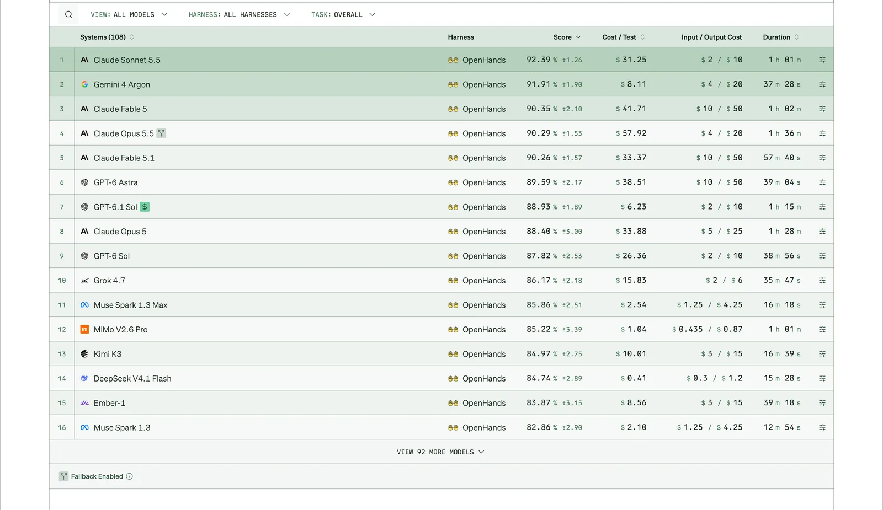883x510 pixels.
Task: Expand View 92 More Models
Action: point(440,452)
